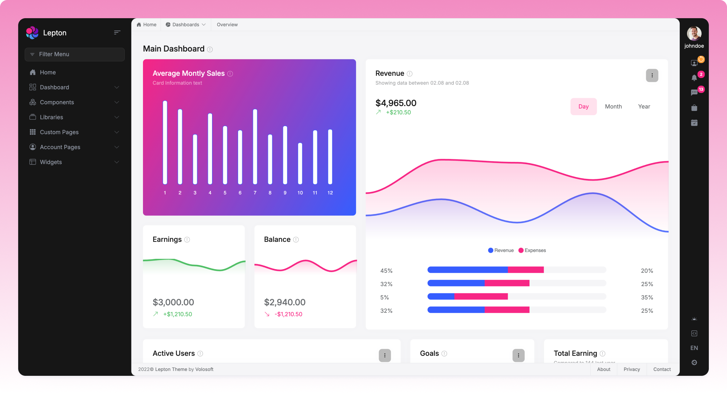
Task: Click the settings gear icon
Action: [x=694, y=362]
